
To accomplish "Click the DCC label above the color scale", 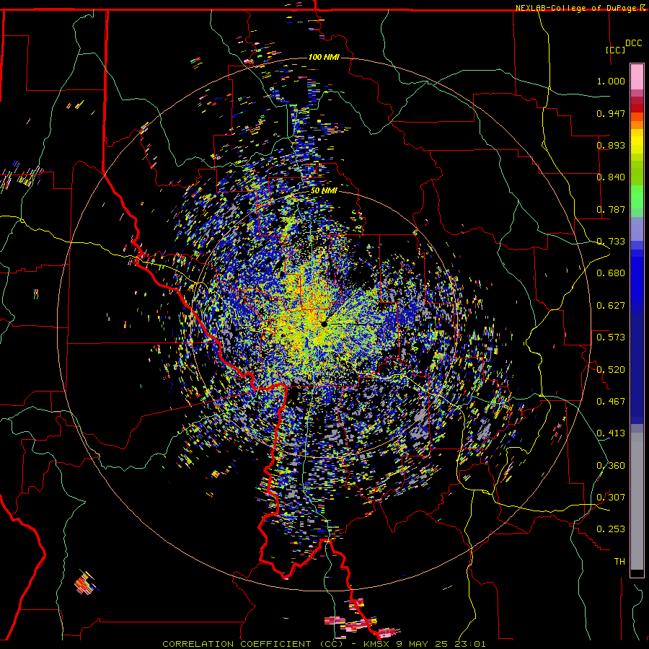I will click(633, 43).
